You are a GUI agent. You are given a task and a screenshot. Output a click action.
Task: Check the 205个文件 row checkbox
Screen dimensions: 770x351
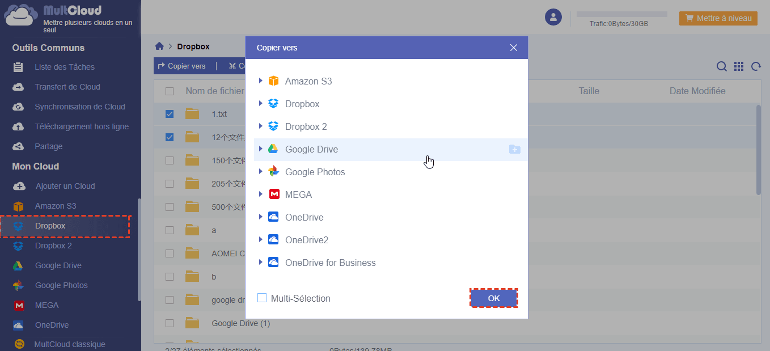click(x=170, y=184)
